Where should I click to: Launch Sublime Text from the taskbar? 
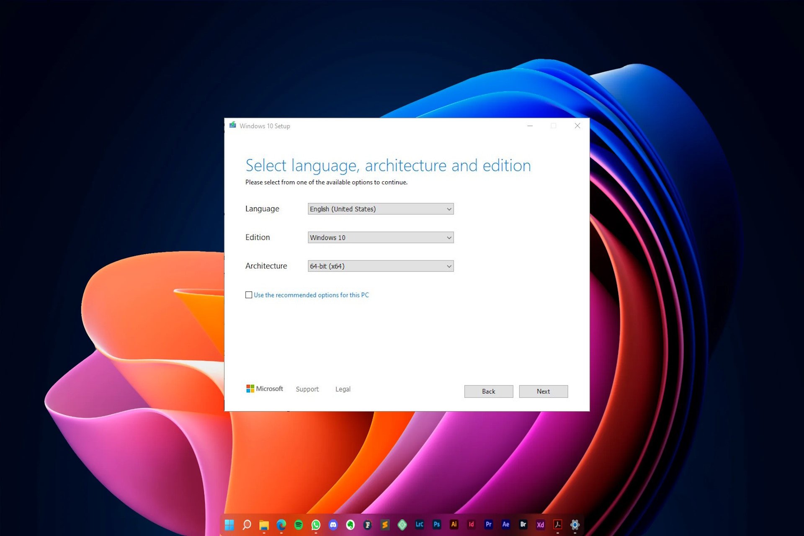tap(385, 524)
